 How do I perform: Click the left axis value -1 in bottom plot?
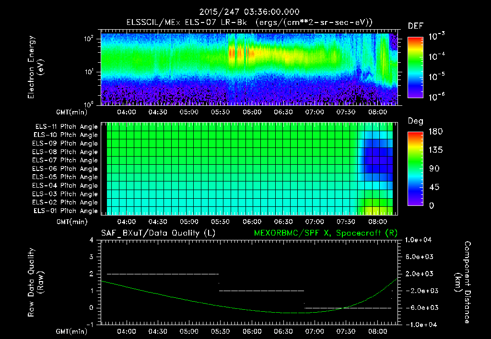[90, 325]
